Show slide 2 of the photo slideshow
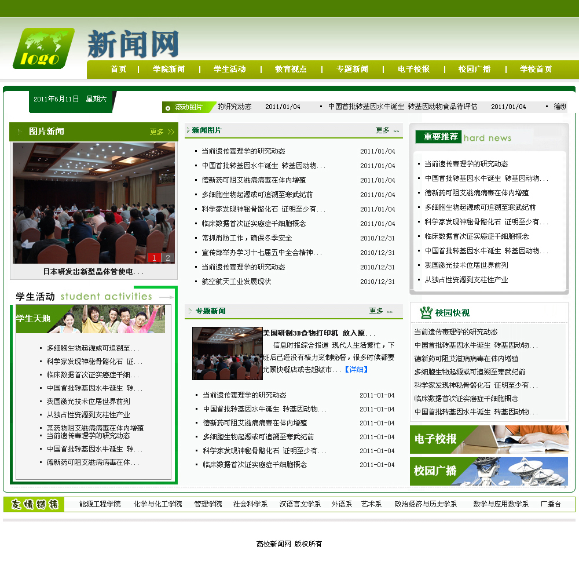Image resolution: width=579 pixels, height=565 pixels. 168,258
